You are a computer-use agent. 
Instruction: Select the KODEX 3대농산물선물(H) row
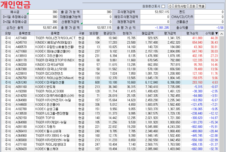[110, 51]
